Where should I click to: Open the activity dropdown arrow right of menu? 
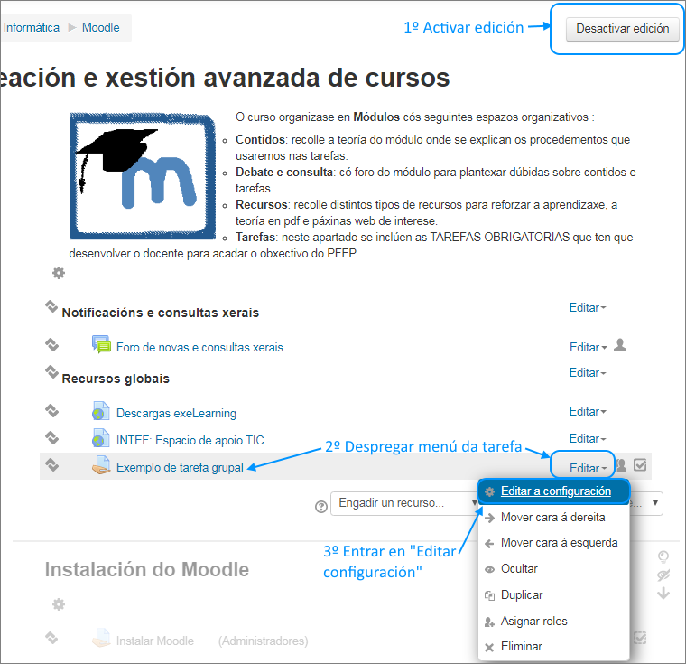(x=655, y=503)
